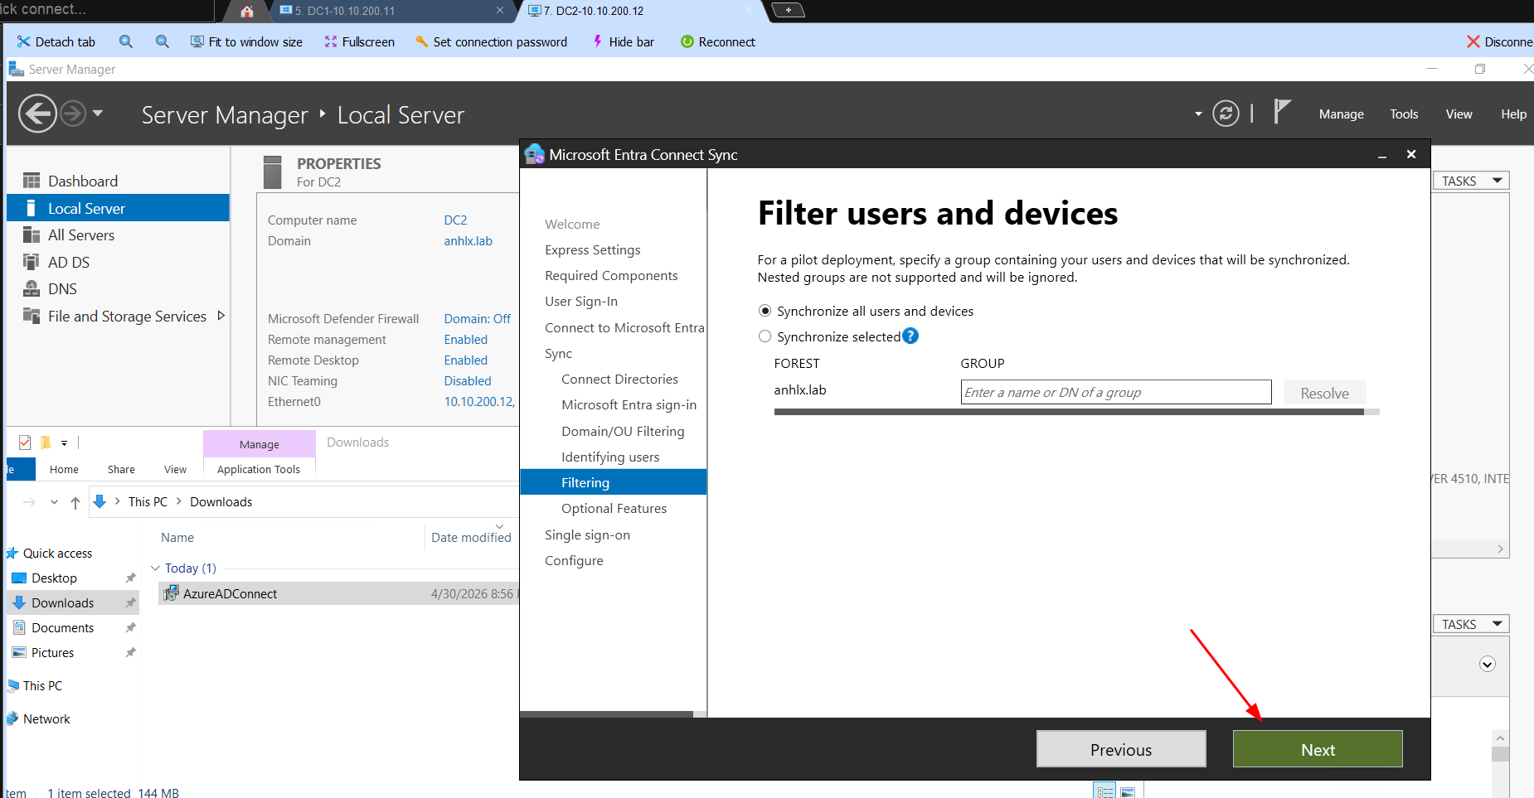Click the wizard horizontal scrollbar under forest list
Screen dimensions: 1534x798
pyautogui.click(x=1069, y=412)
